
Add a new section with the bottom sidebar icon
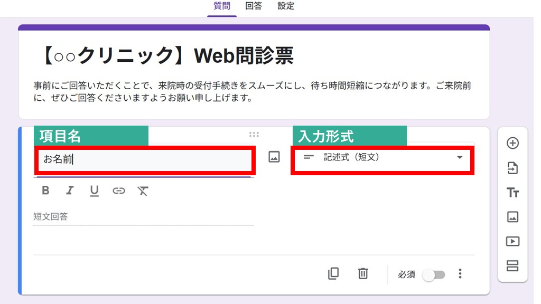coord(512,267)
